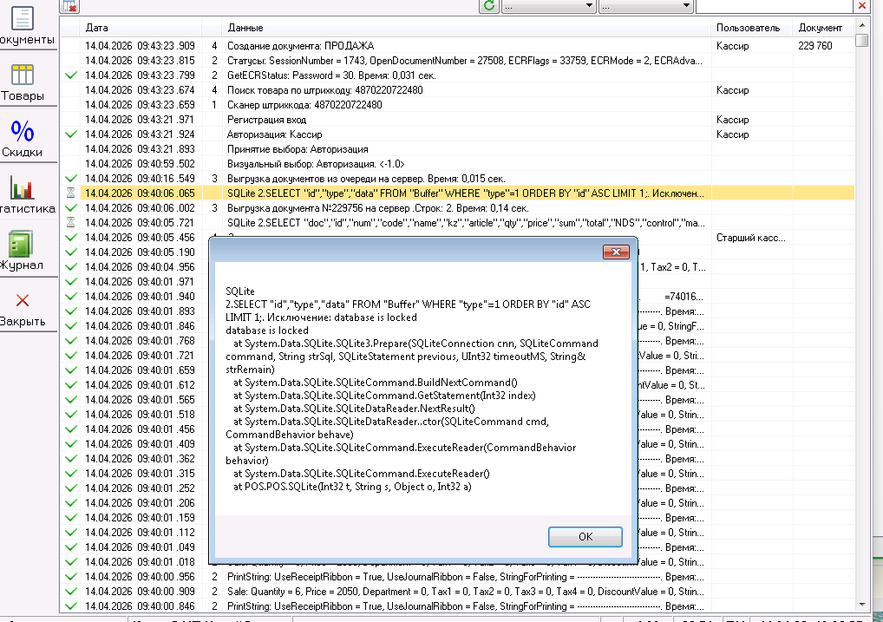Click green checkmark on 09:43:21 .924 row
The height and width of the screenshot is (622, 883).
[71, 134]
